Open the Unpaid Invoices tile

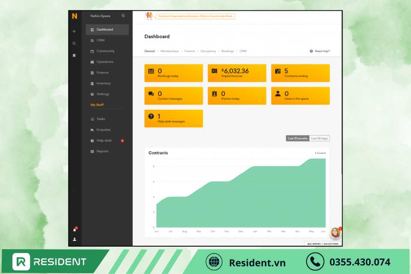237,73
